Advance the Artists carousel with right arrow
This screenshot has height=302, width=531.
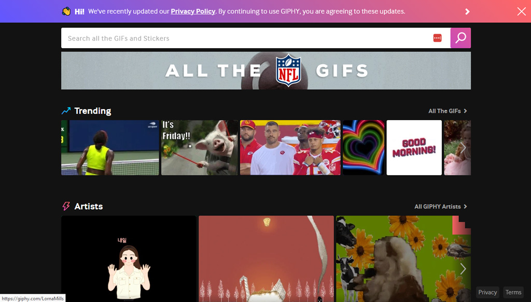tap(463, 269)
